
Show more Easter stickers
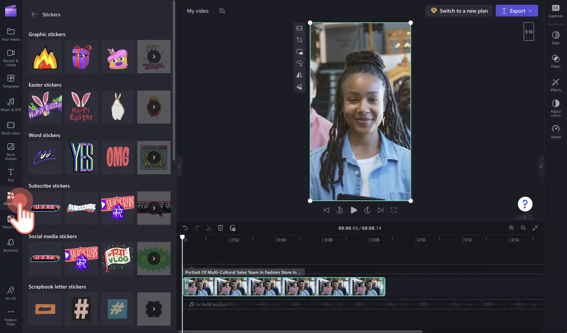(x=154, y=107)
